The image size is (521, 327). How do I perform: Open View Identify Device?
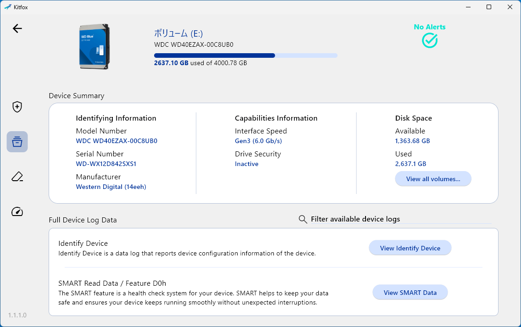(x=410, y=248)
